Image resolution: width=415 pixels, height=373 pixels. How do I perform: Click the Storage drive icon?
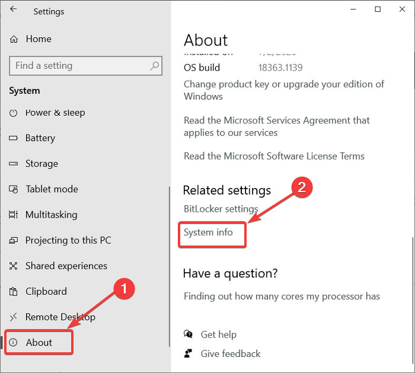click(13, 164)
